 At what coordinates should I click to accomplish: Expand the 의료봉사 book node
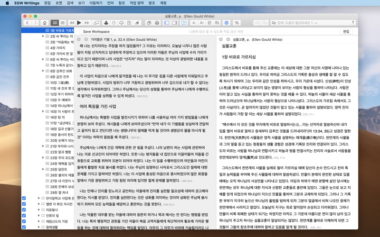39,210
